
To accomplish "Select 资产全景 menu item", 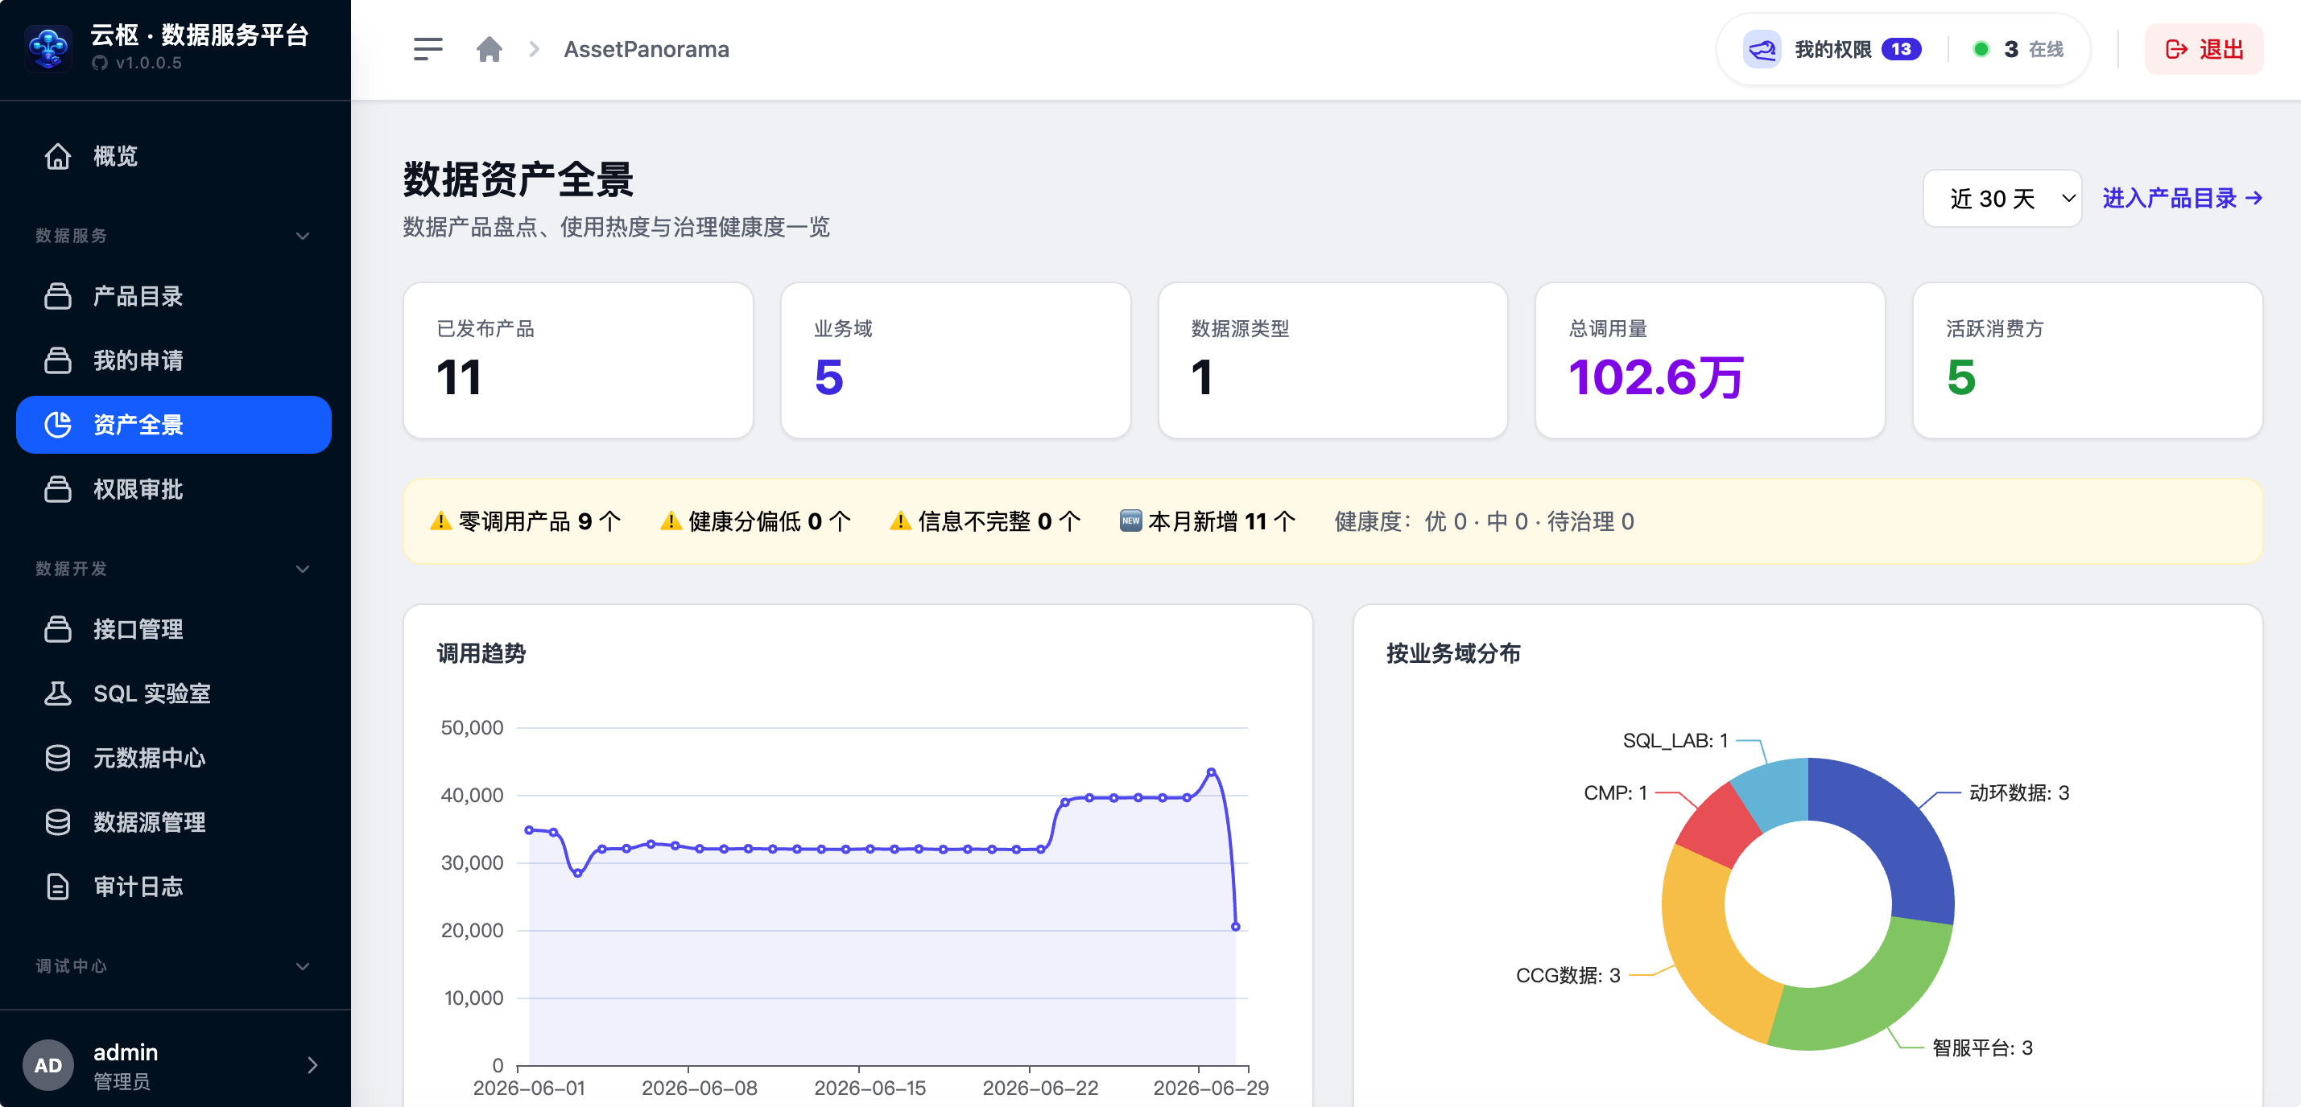I will coord(174,425).
